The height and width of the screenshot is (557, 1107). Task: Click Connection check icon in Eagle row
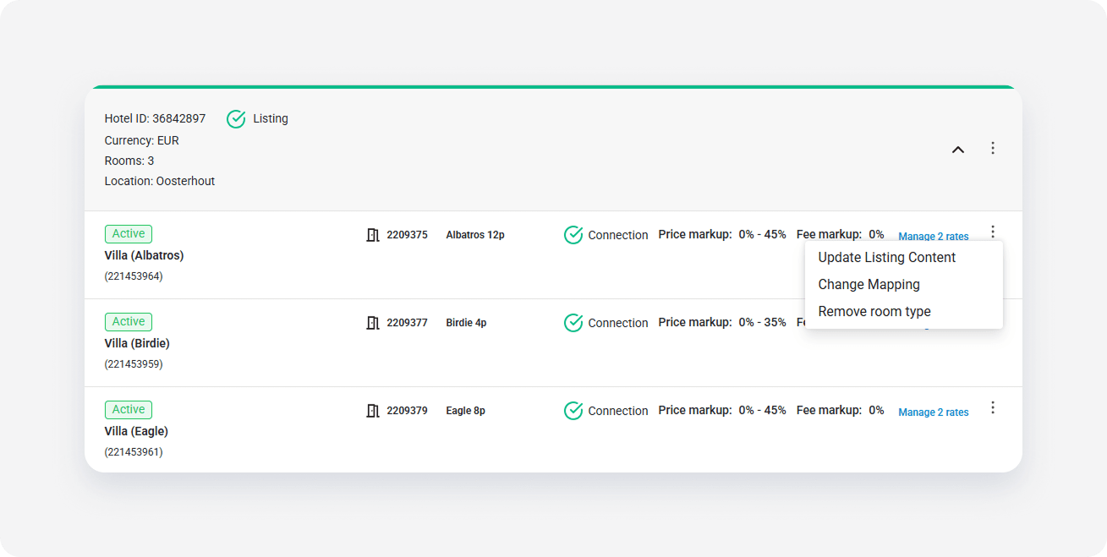coord(573,411)
